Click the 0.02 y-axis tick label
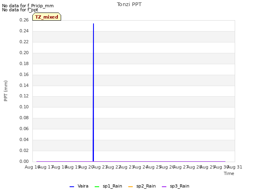 (24, 150)
